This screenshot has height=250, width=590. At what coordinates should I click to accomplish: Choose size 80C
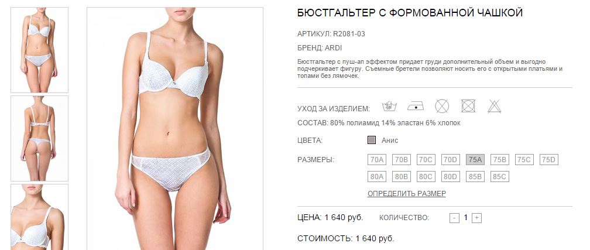pyautogui.click(x=426, y=177)
